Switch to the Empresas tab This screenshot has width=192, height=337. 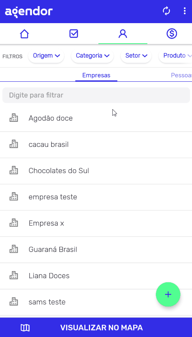96,75
